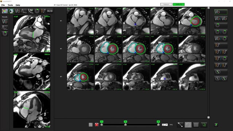Select second-row first slice thumbnail without contours
Image resolution: width=233 pixels, height=131 pixels.
pos(80,49)
